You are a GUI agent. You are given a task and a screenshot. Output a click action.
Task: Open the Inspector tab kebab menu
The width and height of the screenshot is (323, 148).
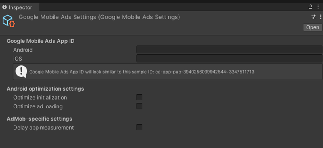click(318, 7)
